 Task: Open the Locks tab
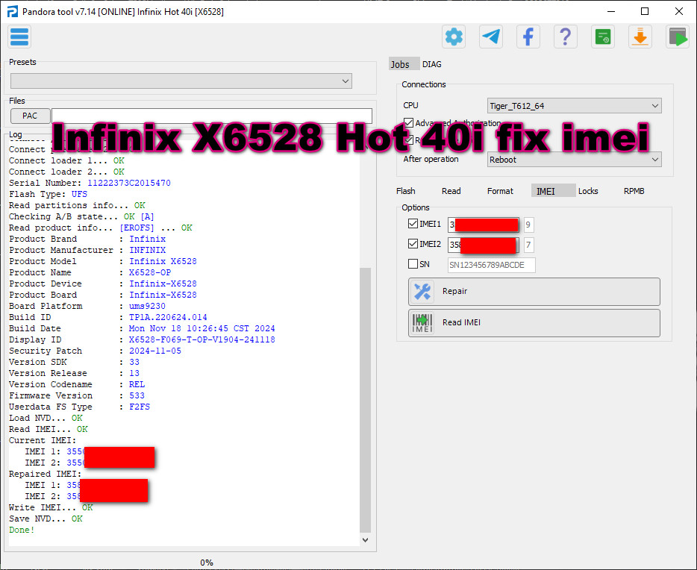[x=588, y=191]
